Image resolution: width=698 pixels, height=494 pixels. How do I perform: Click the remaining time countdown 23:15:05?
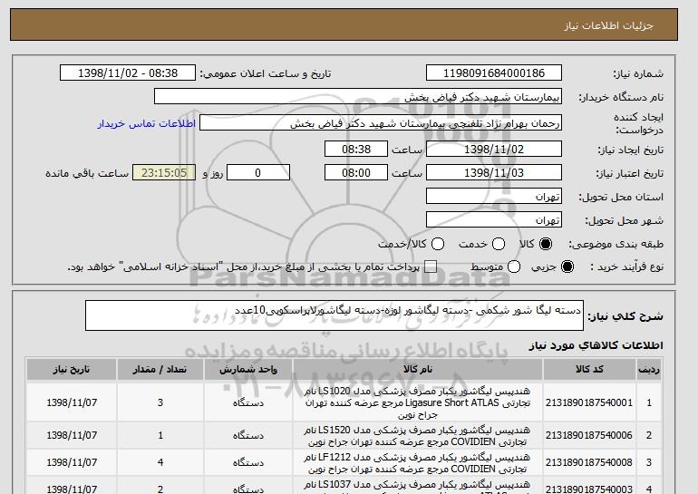[x=164, y=173]
